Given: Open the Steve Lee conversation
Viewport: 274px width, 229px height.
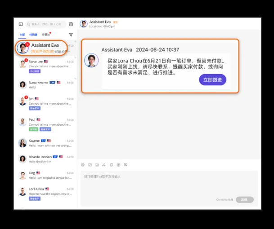Looking at the screenshot, I should [x=46, y=66].
